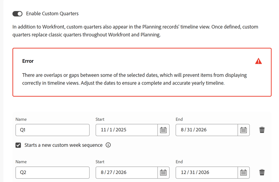The width and height of the screenshot is (279, 182).
Task: Open the Q1 End date calendar picker
Action: [243, 130]
